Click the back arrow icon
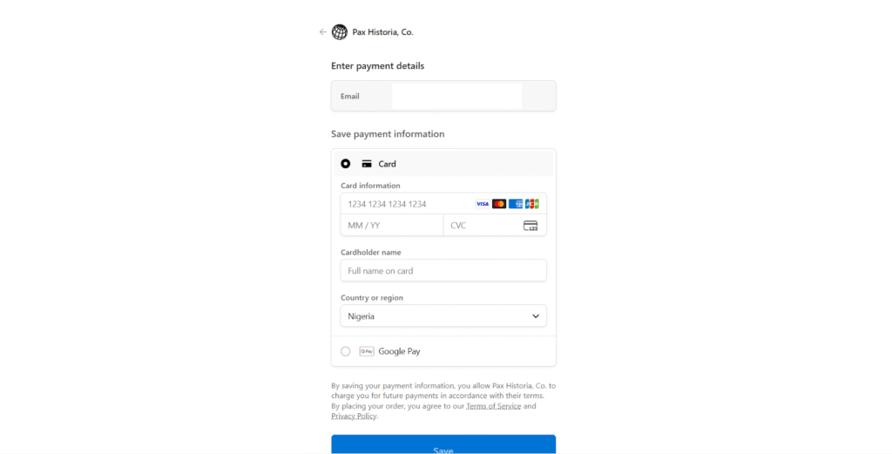Image resolution: width=892 pixels, height=454 pixels. tap(322, 32)
